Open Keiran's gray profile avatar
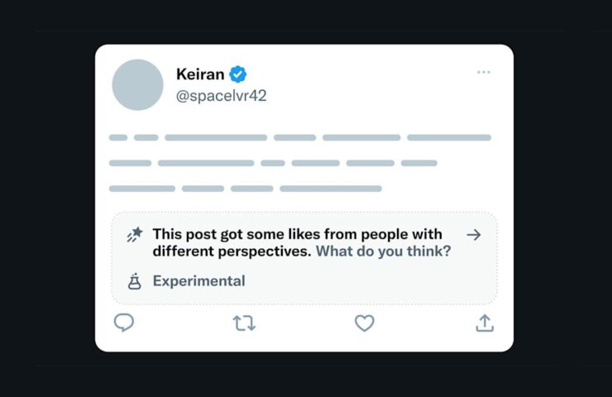612x397 pixels. click(137, 84)
